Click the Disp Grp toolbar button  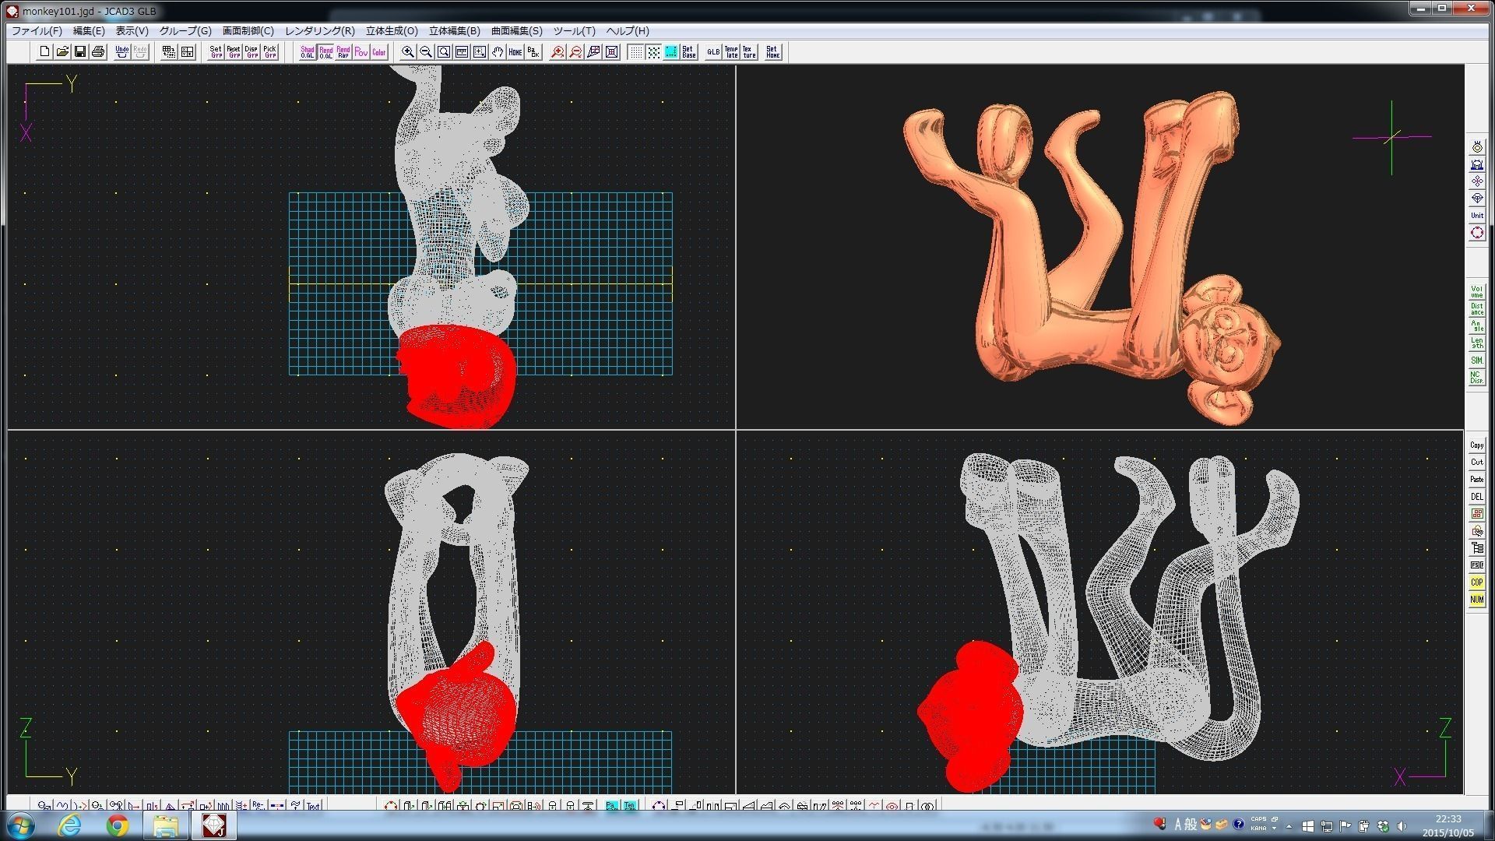pyautogui.click(x=252, y=52)
